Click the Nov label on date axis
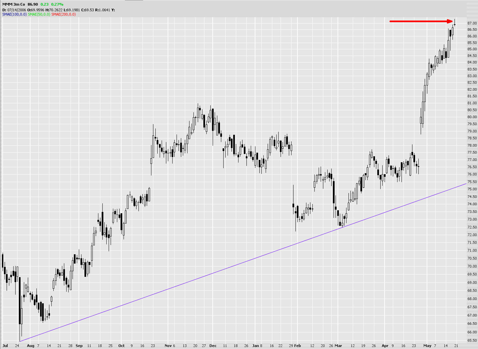This screenshot has width=478, height=349. coord(168,346)
